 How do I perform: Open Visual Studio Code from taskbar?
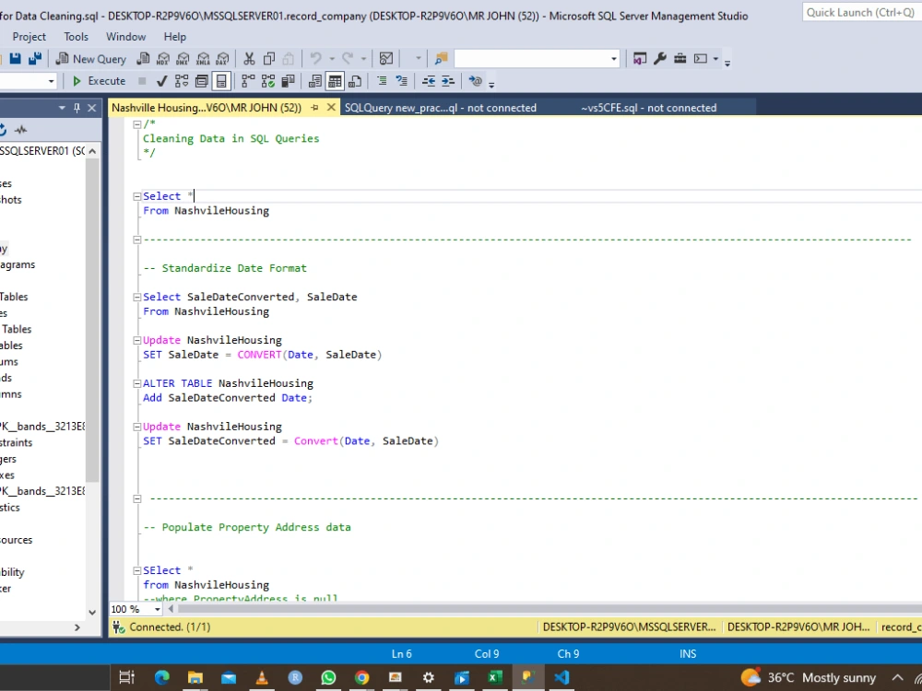[x=561, y=677]
